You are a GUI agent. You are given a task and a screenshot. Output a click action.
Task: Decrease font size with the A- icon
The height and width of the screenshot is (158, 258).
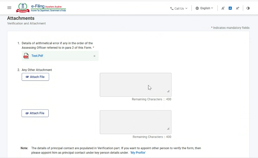223,8
